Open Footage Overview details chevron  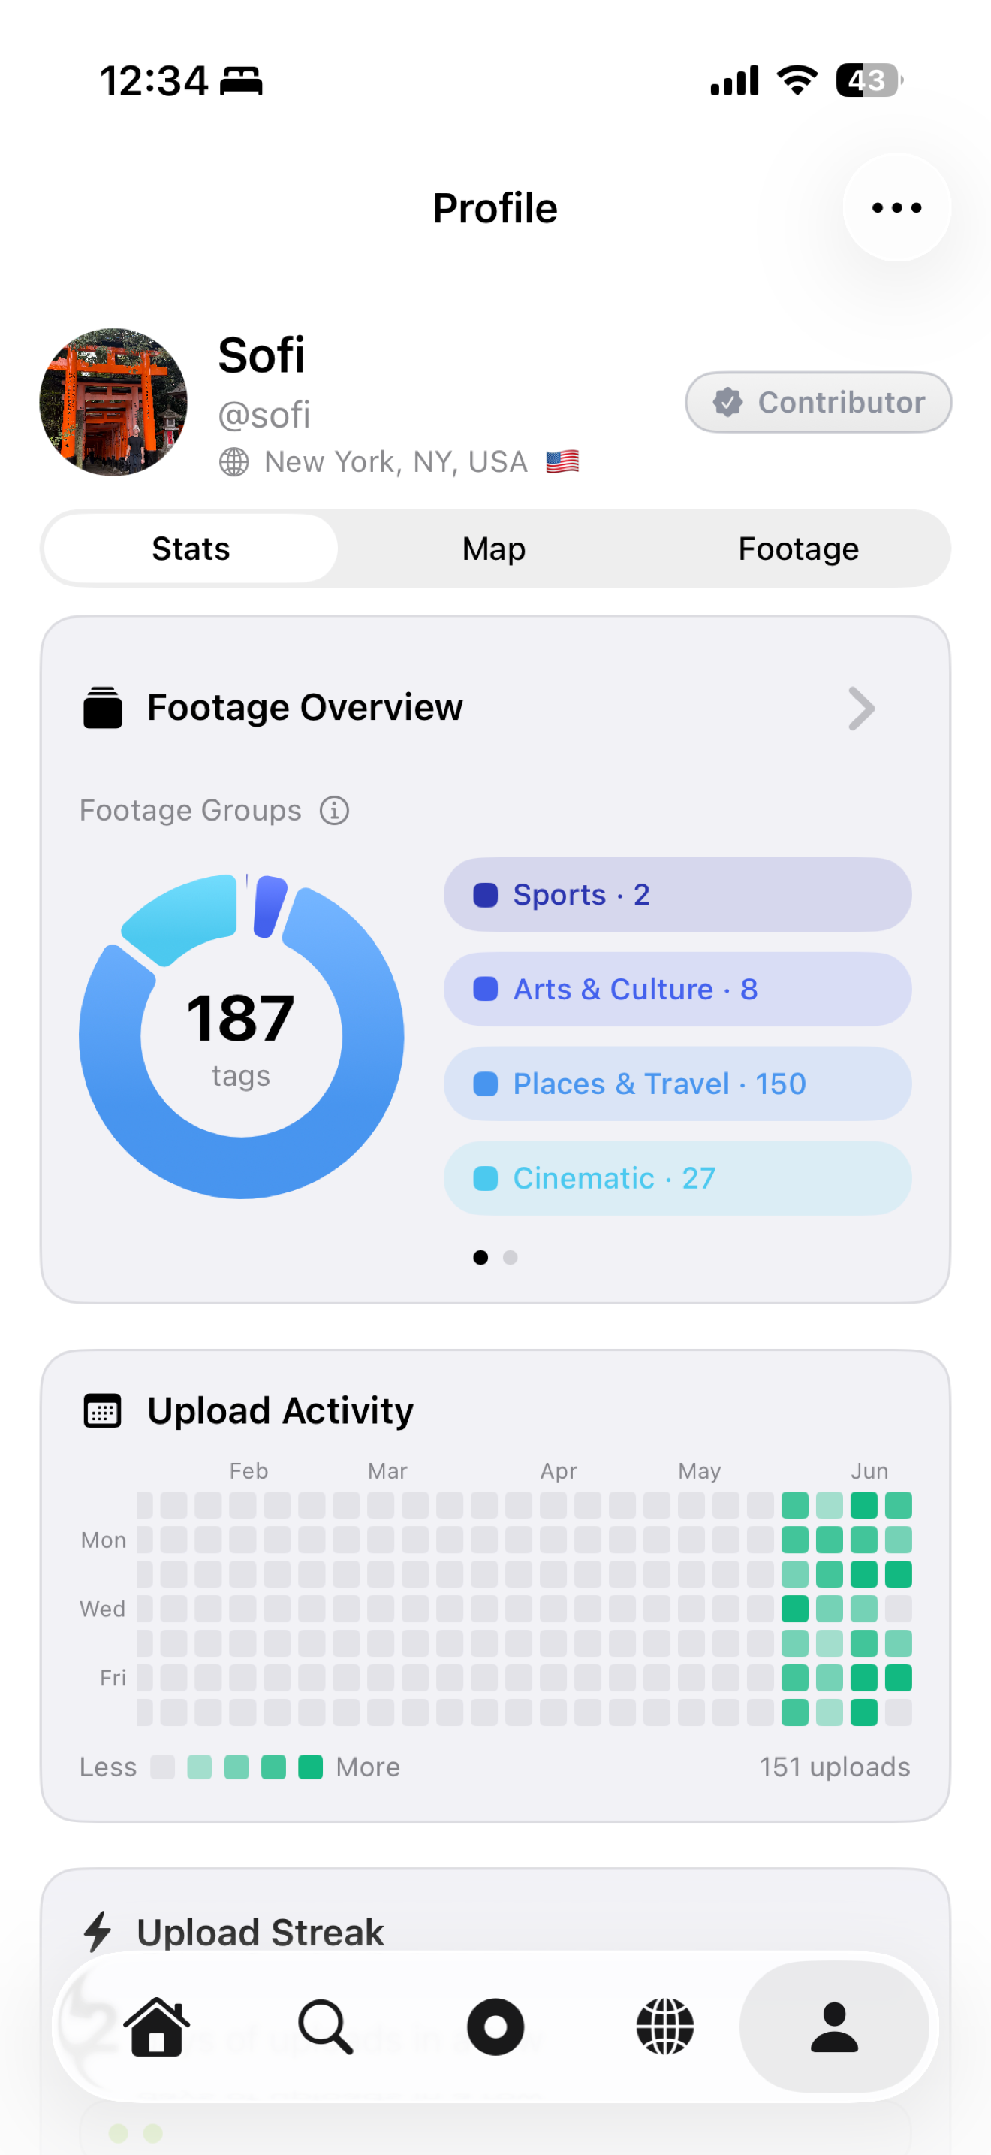point(861,709)
